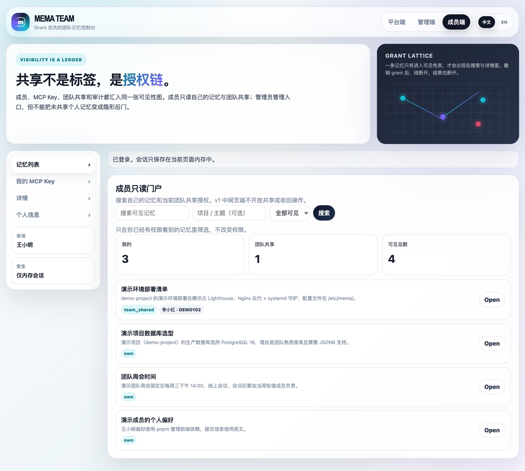525x471 pixels.
Task: Open 我的 MCP Key sidebar item
Action: (53, 182)
